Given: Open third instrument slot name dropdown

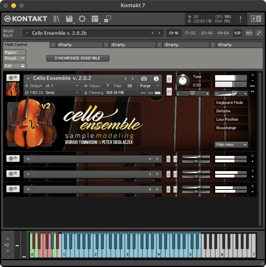Looking at the screenshot, I should 28,174.
